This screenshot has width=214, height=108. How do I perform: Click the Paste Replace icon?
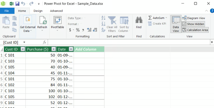click(x=14, y=24)
